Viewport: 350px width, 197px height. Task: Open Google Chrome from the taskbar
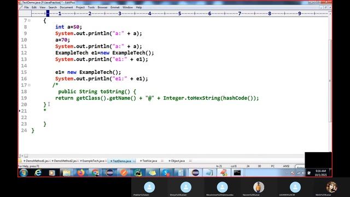95,173
